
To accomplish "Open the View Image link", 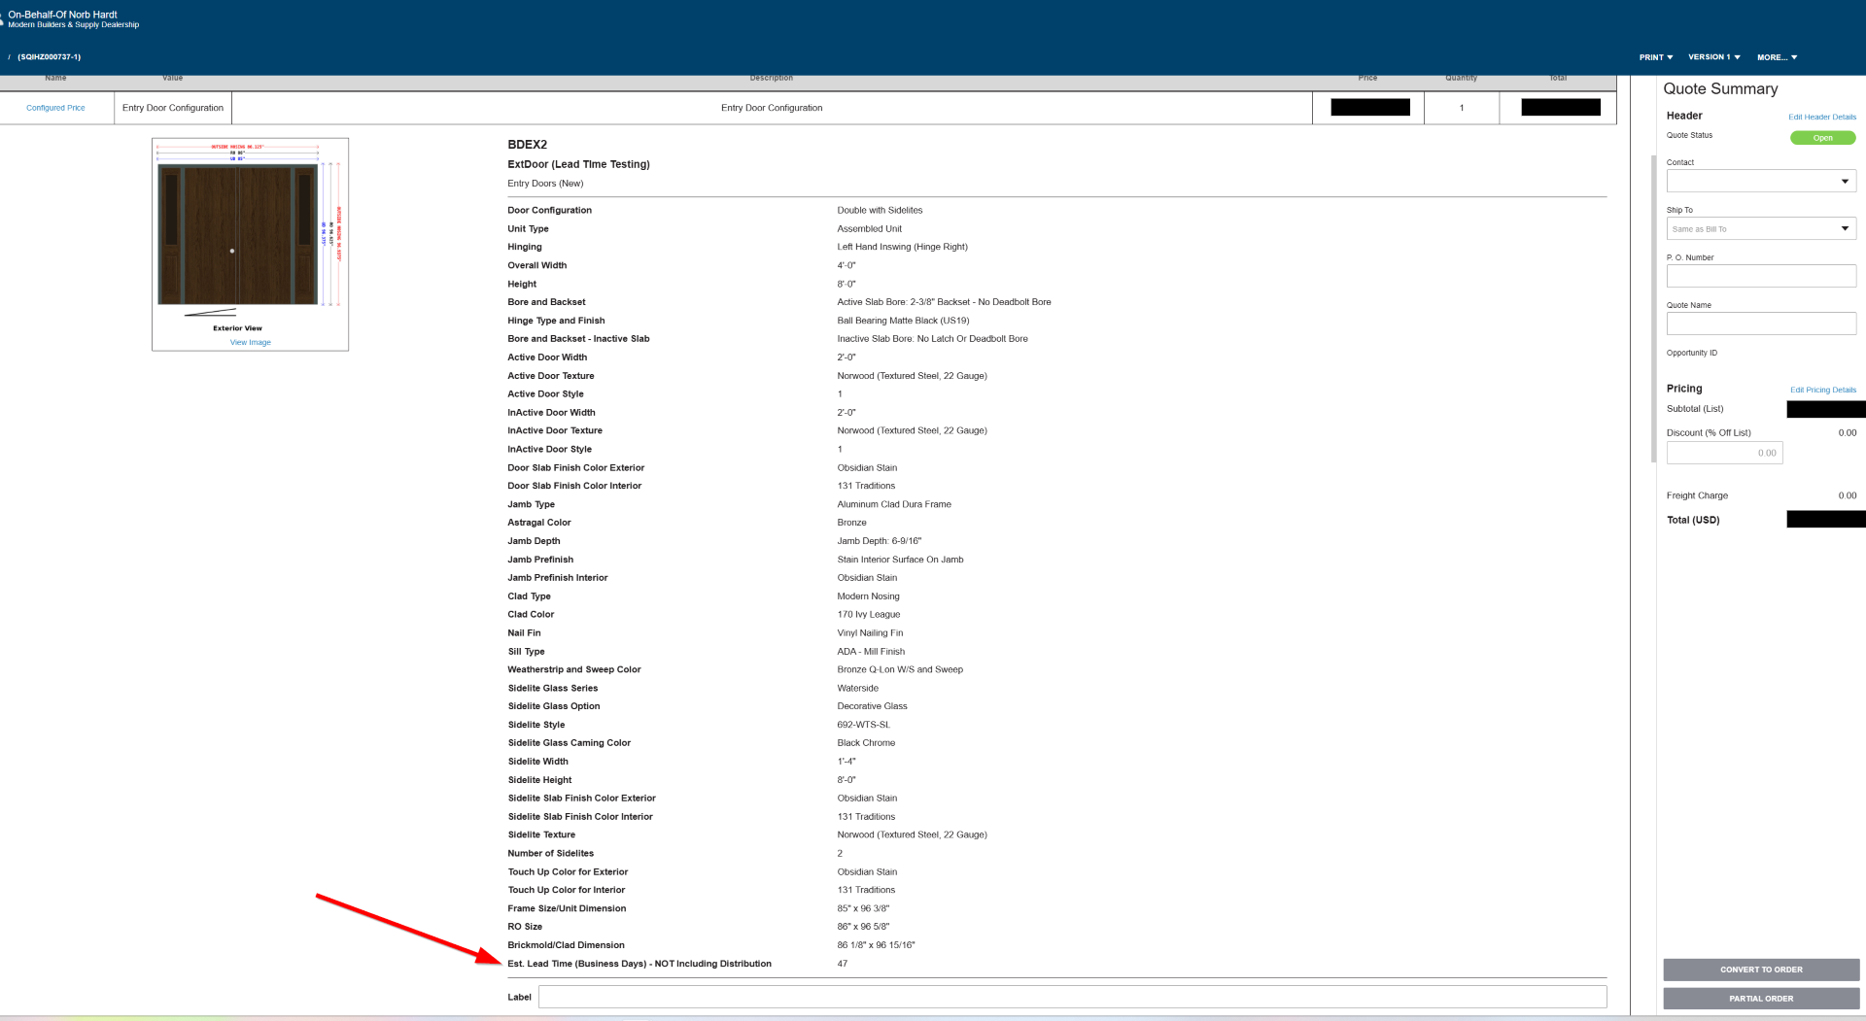I will (x=251, y=342).
